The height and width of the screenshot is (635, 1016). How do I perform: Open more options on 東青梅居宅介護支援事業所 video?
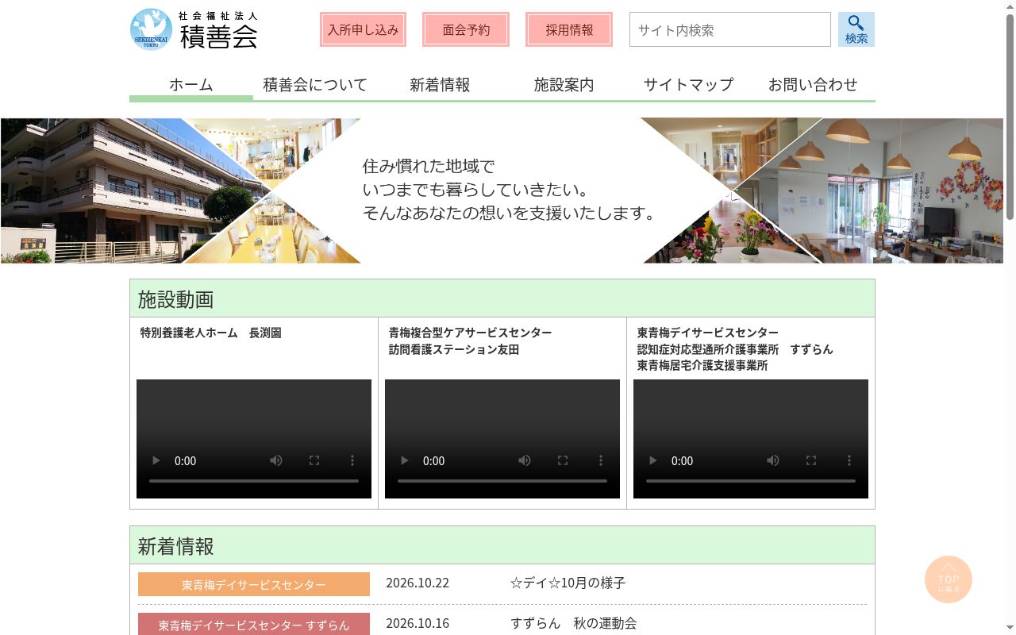click(x=849, y=460)
